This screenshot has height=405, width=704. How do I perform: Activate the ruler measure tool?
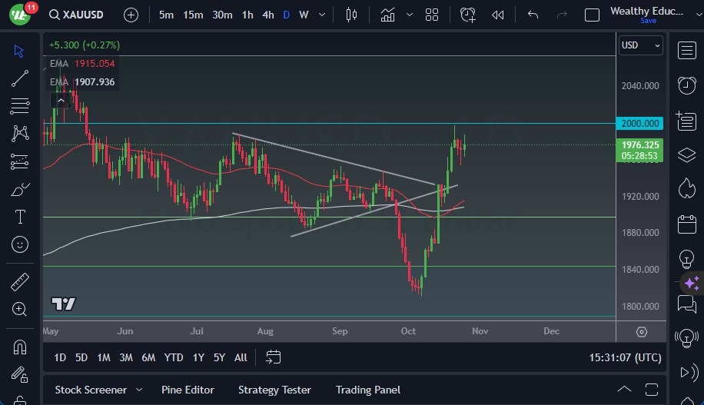click(x=20, y=282)
